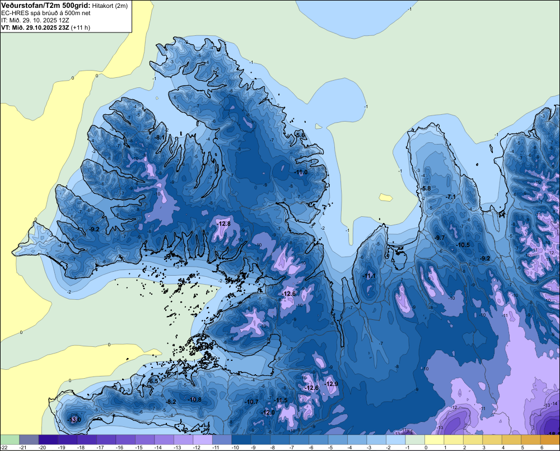Pick legend swatch labeled -5
The height and width of the screenshot is (451, 560).
click(x=338, y=439)
